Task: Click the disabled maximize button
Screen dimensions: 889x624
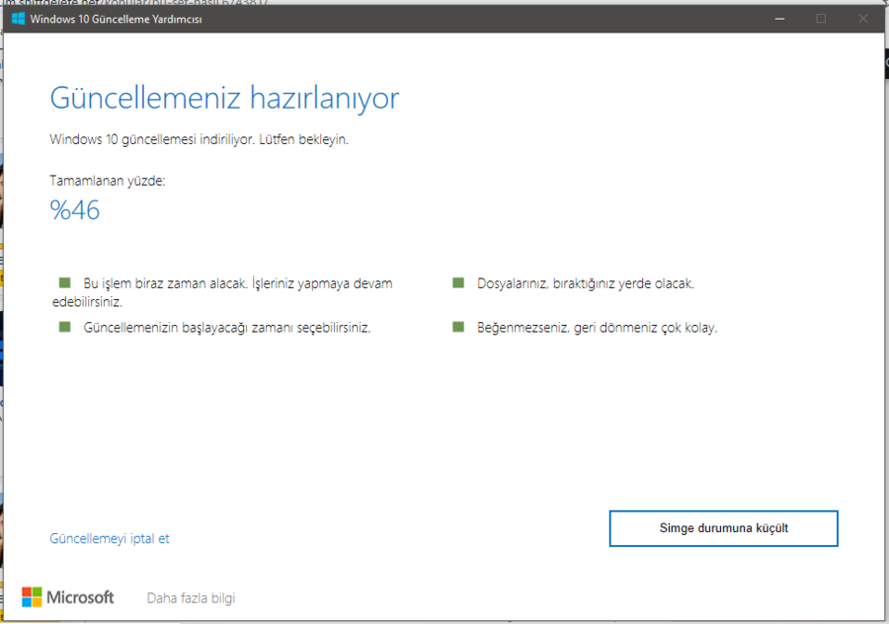Action: 821,19
